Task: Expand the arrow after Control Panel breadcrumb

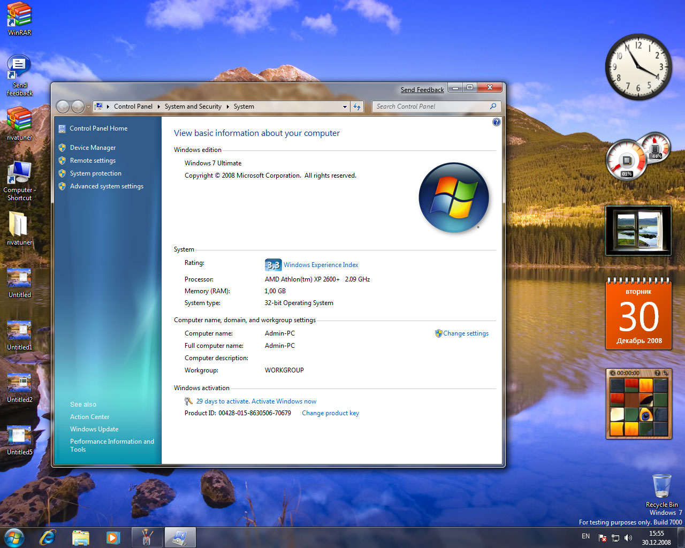Action: [158, 106]
